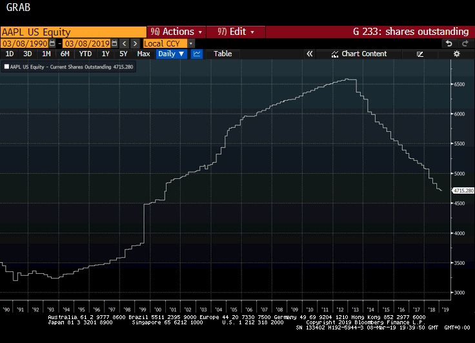
Task: Select the 1M range tab
Action: coord(46,54)
